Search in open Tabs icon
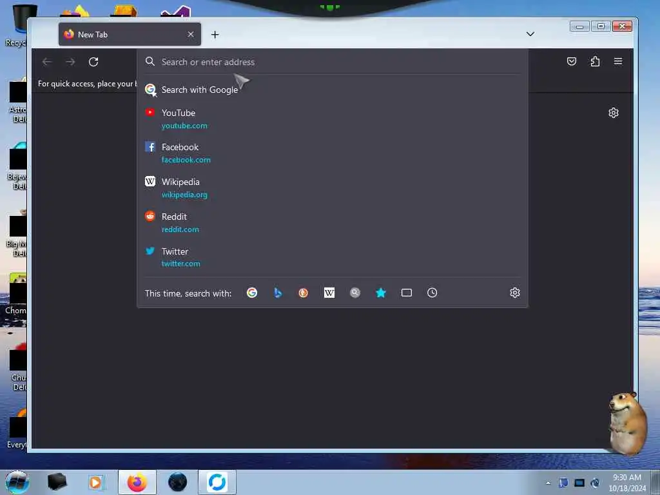Screen dimensions: 660x495 [x=407, y=293]
